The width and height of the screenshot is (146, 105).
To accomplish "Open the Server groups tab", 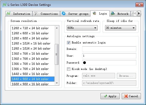I will coord(75,14).
